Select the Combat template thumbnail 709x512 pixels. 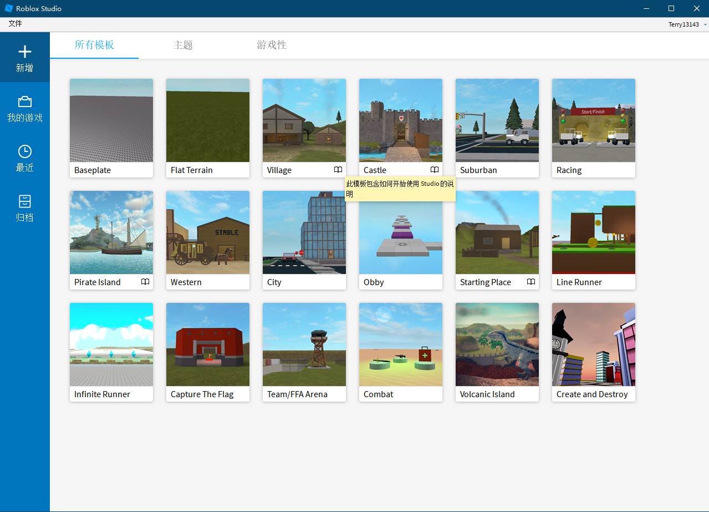pos(401,344)
